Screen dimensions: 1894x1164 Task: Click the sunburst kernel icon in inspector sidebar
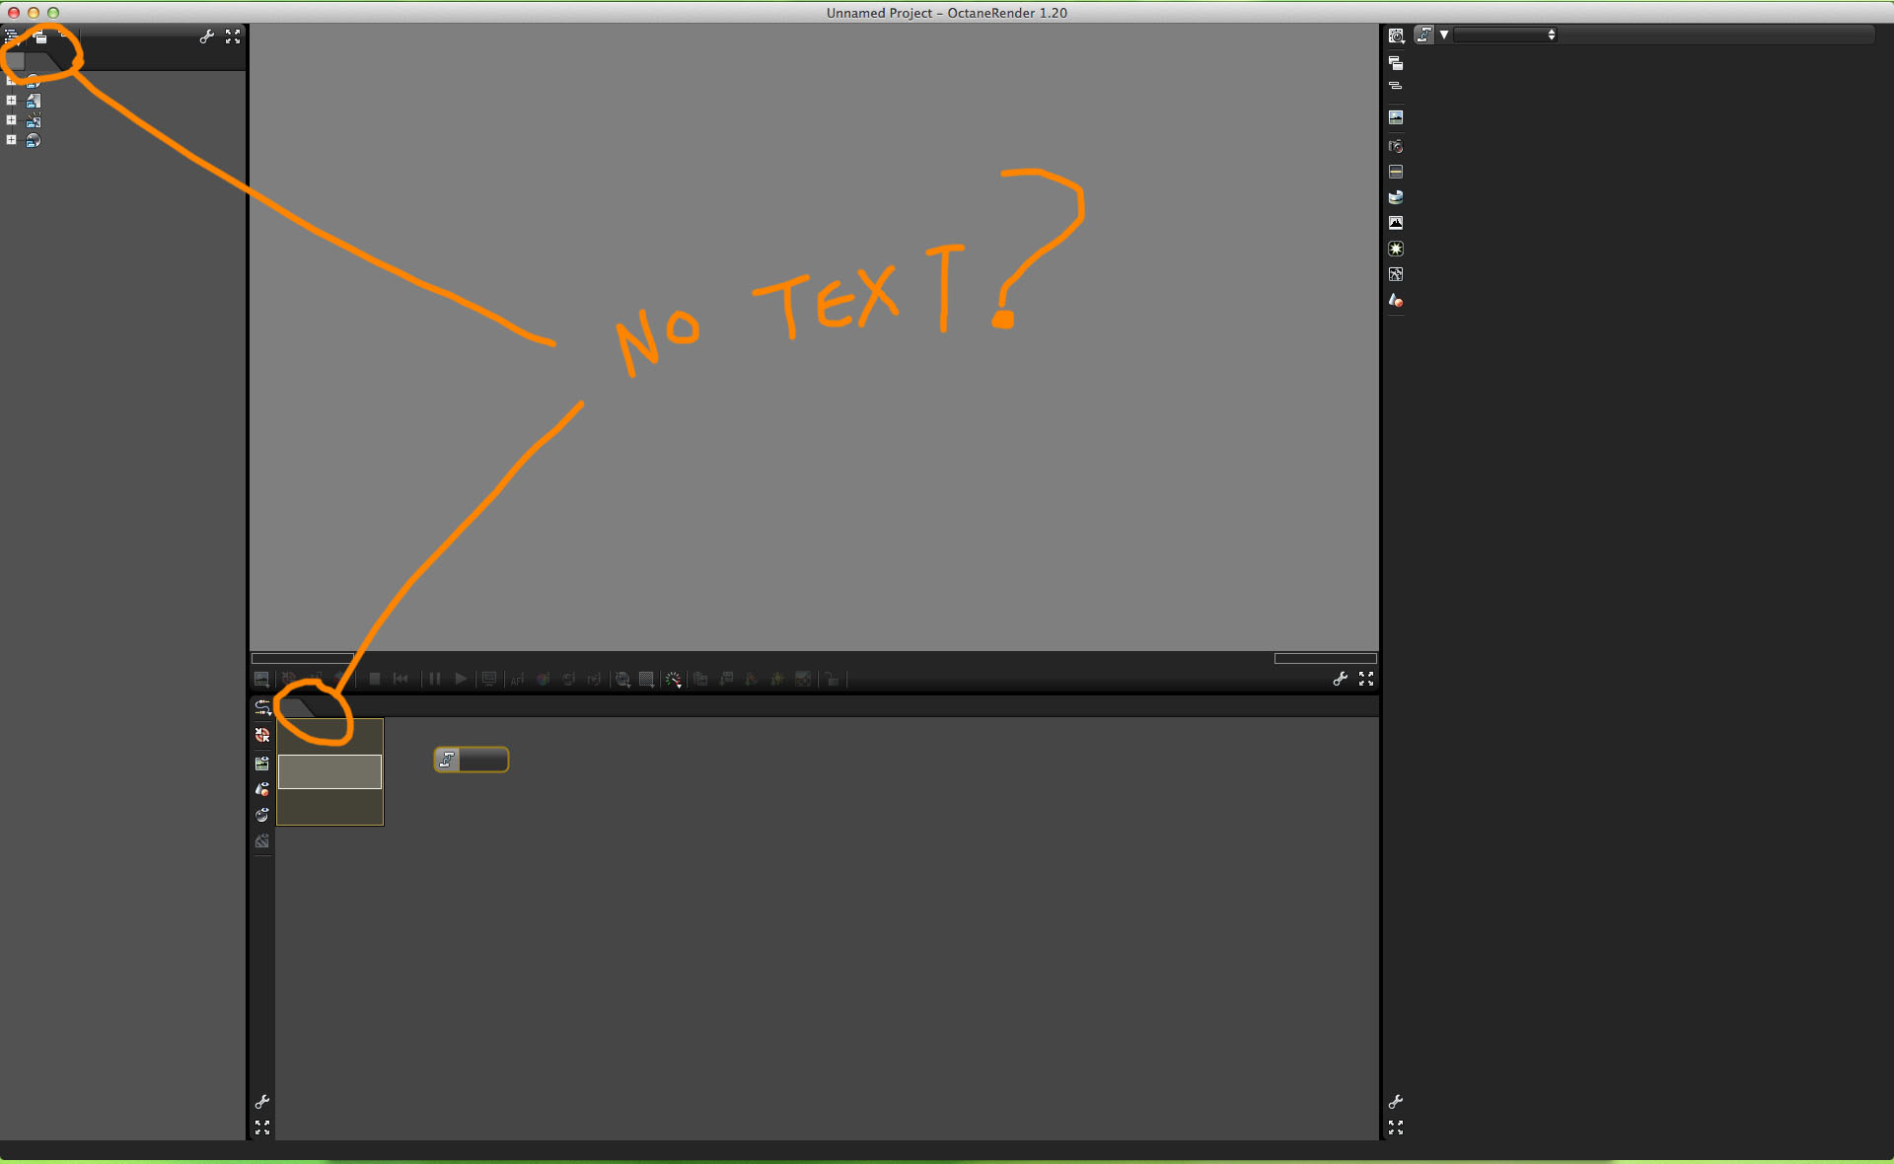pyautogui.click(x=1395, y=249)
